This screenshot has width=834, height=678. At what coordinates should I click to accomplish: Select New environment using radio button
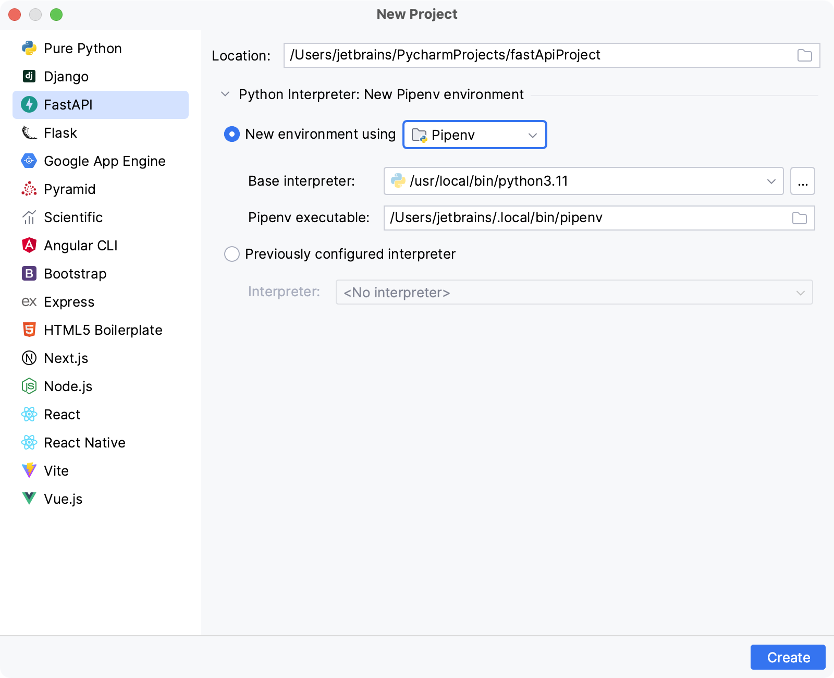[x=232, y=134]
